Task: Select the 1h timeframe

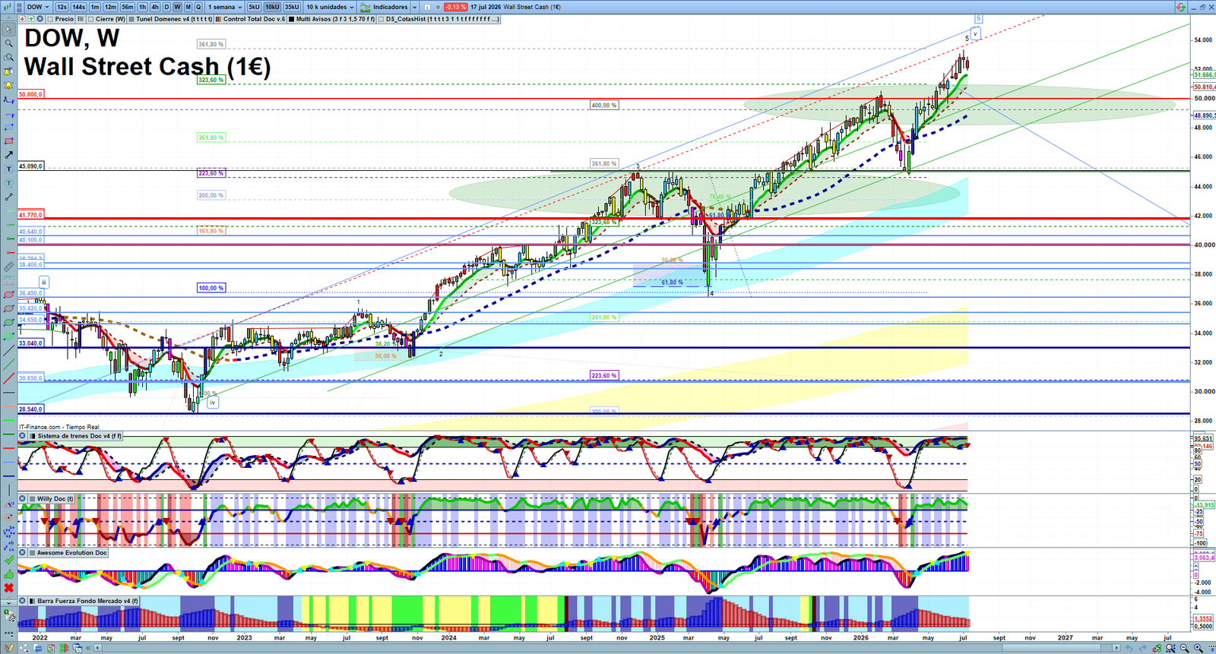Action: pyautogui.click(x=142, y=7)
